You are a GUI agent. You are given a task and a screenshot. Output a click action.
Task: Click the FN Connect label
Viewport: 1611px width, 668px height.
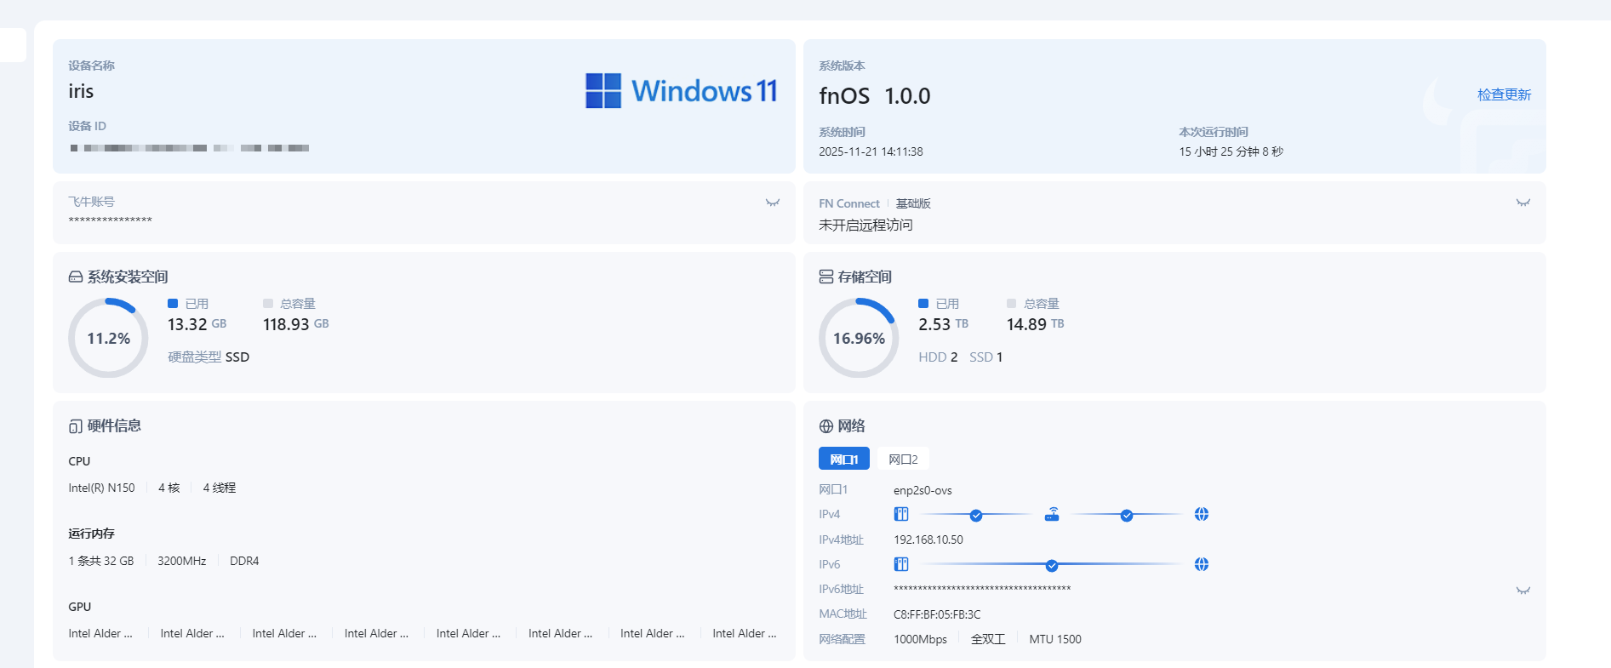tap(849, 203)
